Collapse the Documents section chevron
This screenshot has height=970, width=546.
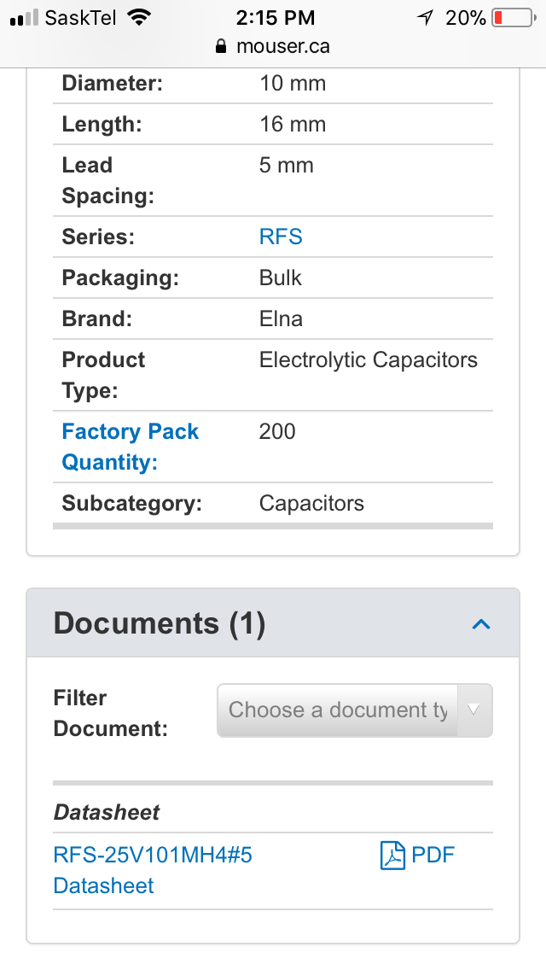tap(481, 623)
